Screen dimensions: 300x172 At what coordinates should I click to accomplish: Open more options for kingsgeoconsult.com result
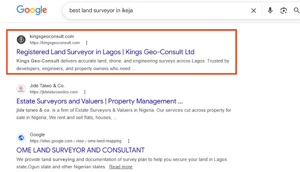tap(87, 43)
